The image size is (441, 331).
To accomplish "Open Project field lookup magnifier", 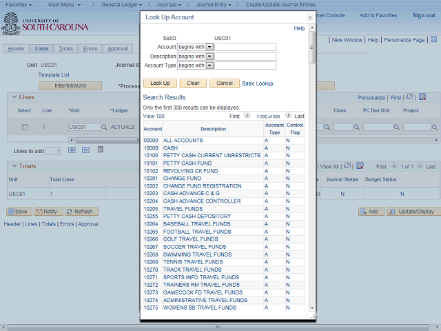I will pos(434,127).
